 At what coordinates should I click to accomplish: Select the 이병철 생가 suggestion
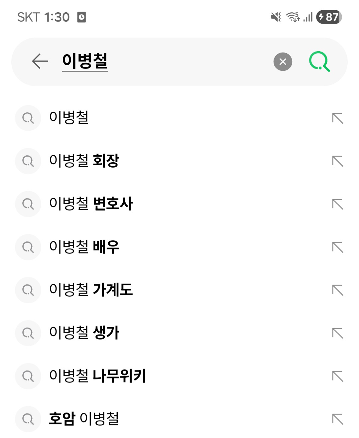tap(84, 333)
